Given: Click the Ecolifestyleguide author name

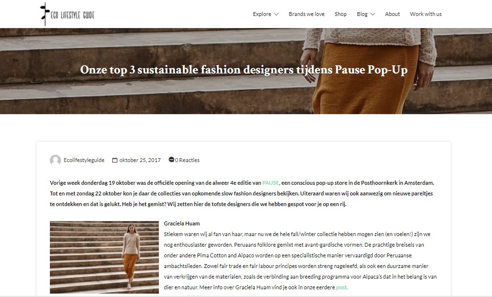Looking at the screenshot, I should click(x=84, y=160).
